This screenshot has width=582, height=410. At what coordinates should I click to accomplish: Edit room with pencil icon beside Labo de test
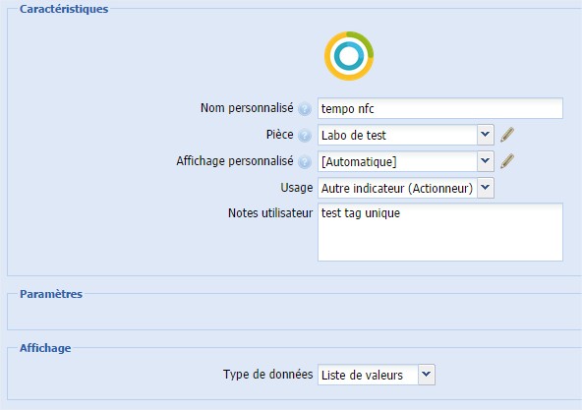tap(507, 135)
